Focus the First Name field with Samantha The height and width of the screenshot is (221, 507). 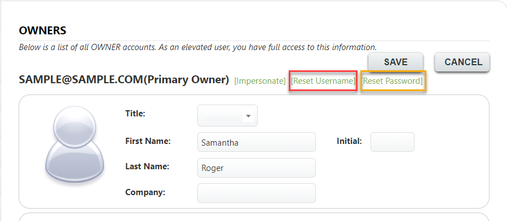[257, 142]
